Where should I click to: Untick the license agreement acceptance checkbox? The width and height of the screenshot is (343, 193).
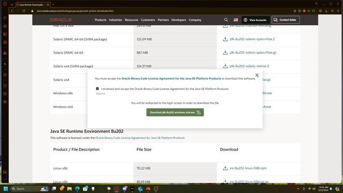point(98,88)
